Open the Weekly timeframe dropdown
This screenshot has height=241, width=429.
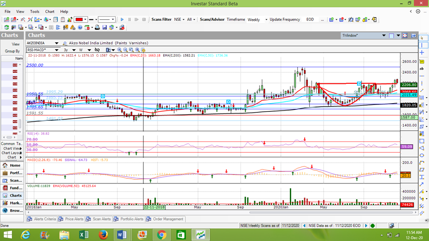(266, 20)
